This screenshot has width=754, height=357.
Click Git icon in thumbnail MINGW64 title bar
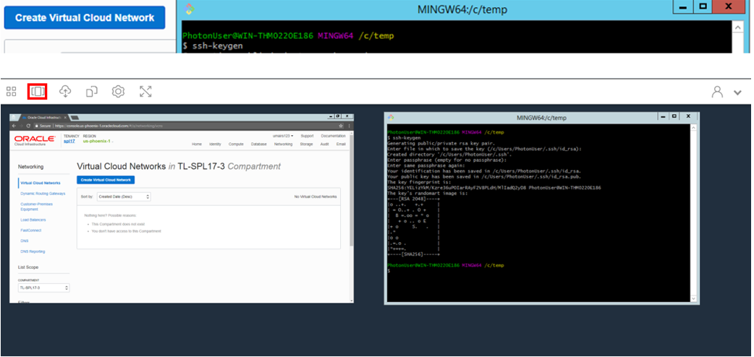click(x=391, y=117)
